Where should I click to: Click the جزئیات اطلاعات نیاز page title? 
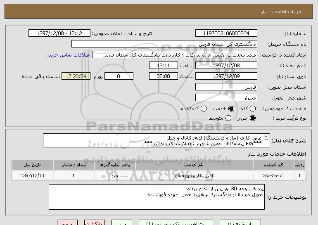(x=281, y=12)
